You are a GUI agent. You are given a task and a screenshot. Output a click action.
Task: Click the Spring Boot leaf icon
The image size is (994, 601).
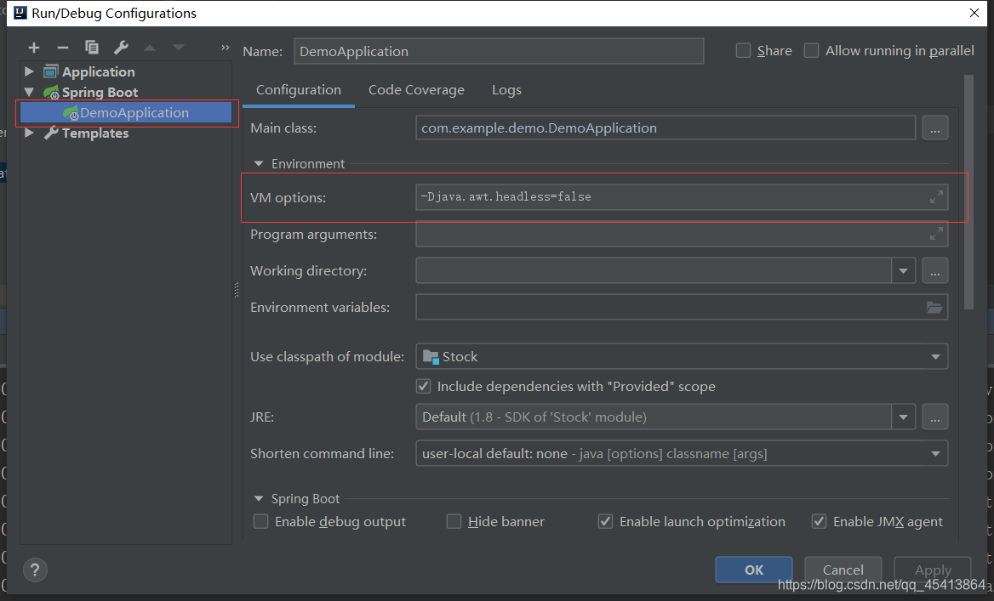51,93
